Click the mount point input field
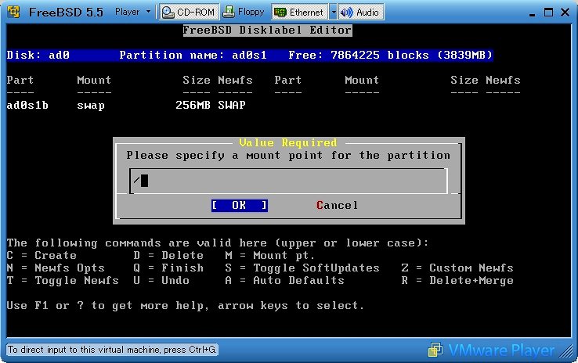The height and width of the screenshot is (363, 578). click(x=288, y=181)
